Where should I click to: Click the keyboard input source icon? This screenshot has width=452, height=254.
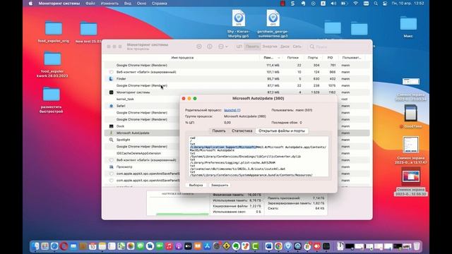click(x=323, y=4)
